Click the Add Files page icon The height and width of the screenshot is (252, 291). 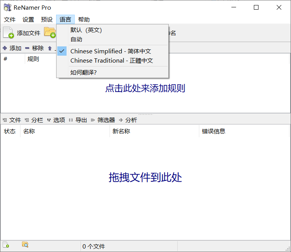(x=9, y=32)
